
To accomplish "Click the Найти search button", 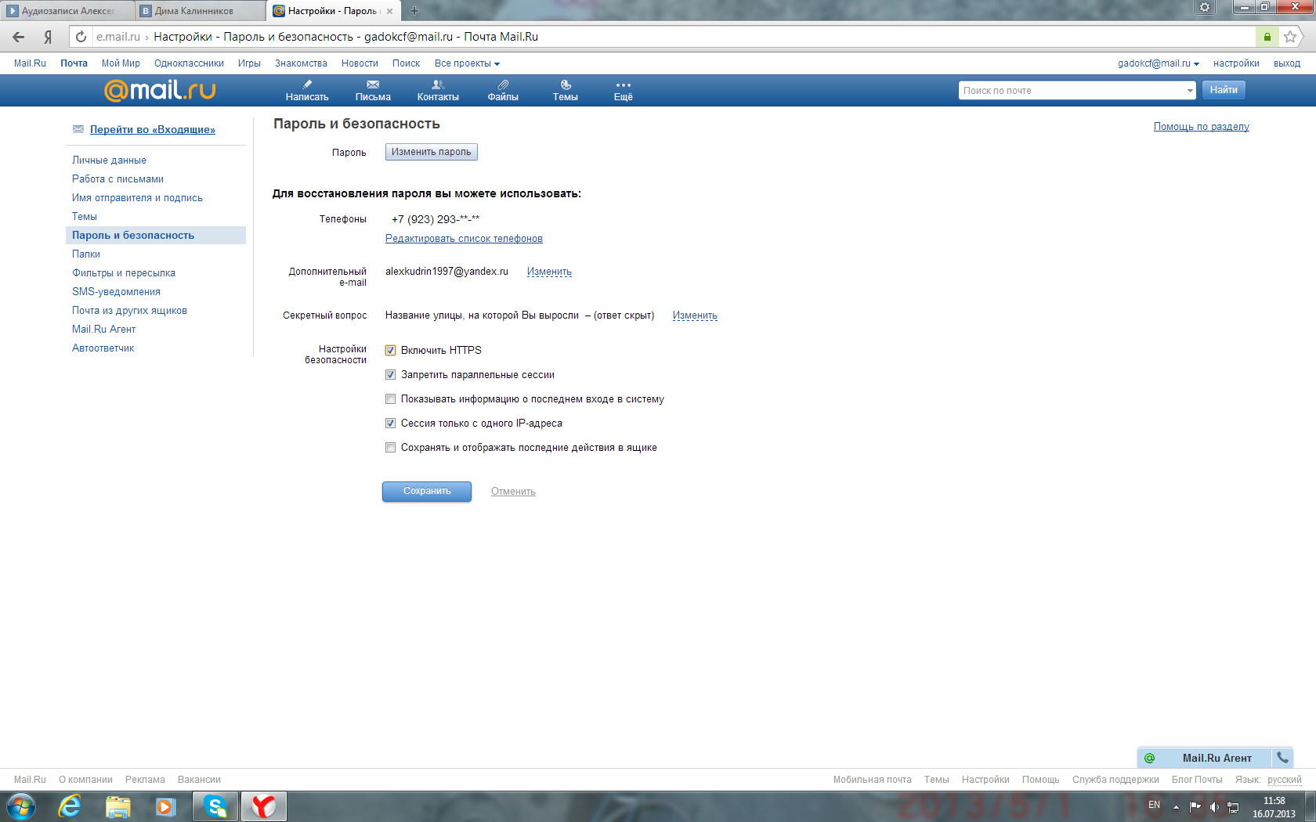I will point(1223,90).
